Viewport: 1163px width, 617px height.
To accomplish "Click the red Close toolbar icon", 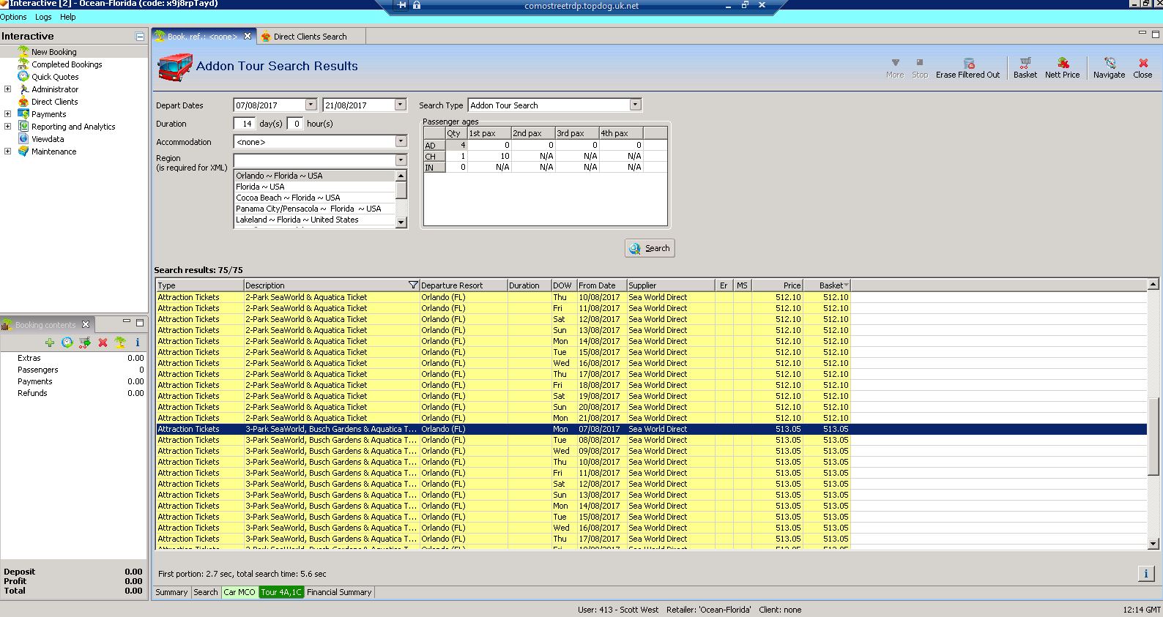I will pos(1142,67).
